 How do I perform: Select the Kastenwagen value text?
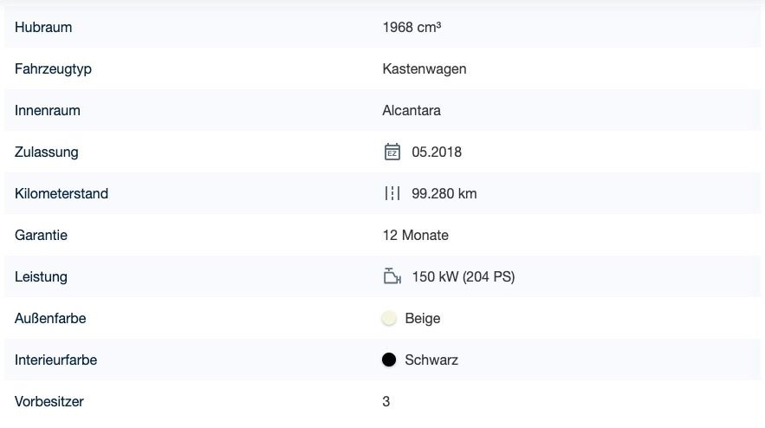425,69
